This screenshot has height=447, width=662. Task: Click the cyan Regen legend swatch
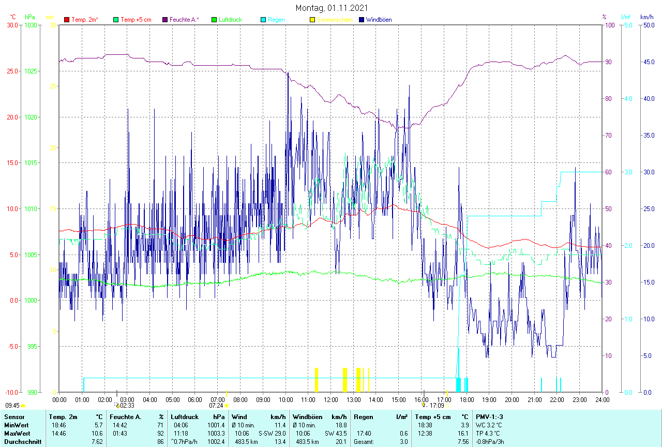tap(263, 20)
